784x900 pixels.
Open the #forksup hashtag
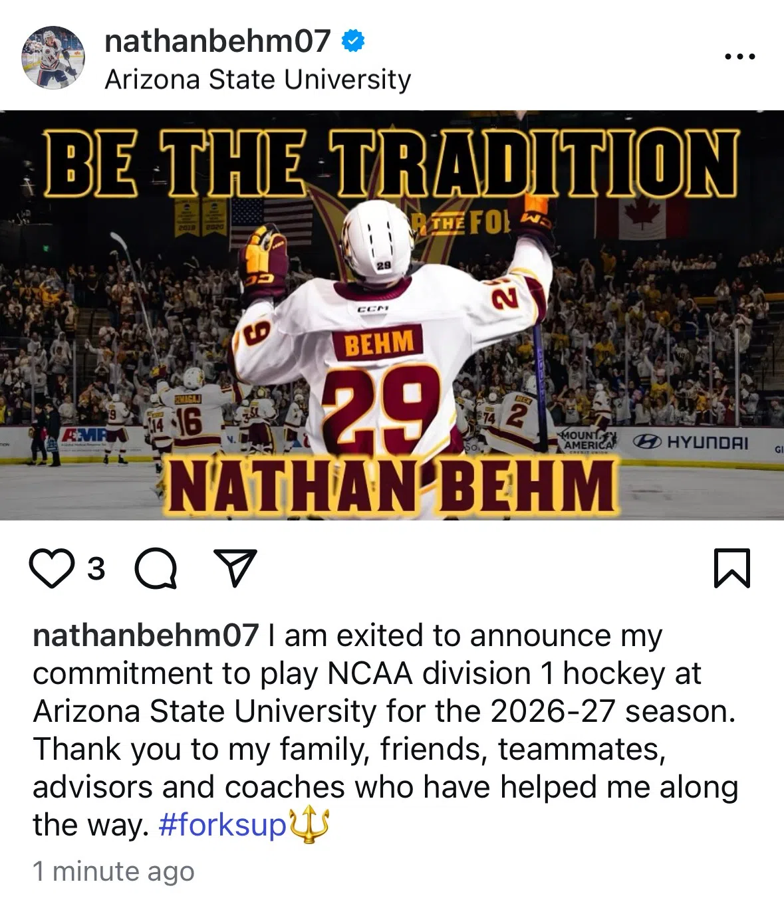(222, 825)
